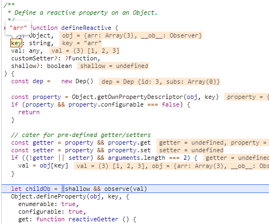The width and height of the screenshot is (269, 224).
Task: Click the highlighted let childOb line
Action: 135,189
